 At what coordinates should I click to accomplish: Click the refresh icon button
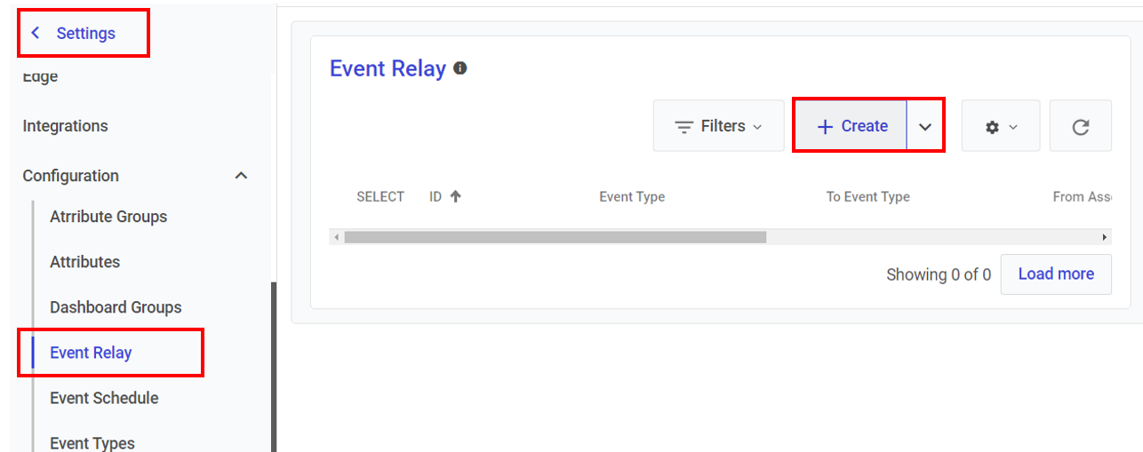1080,127
